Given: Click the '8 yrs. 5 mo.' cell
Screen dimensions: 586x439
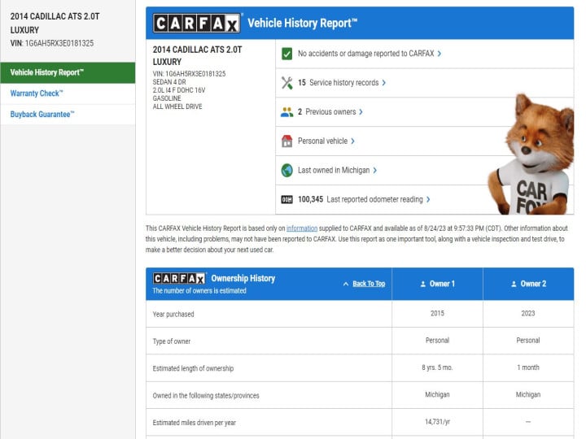Looking at the screenshot, I should pos(437,367).
